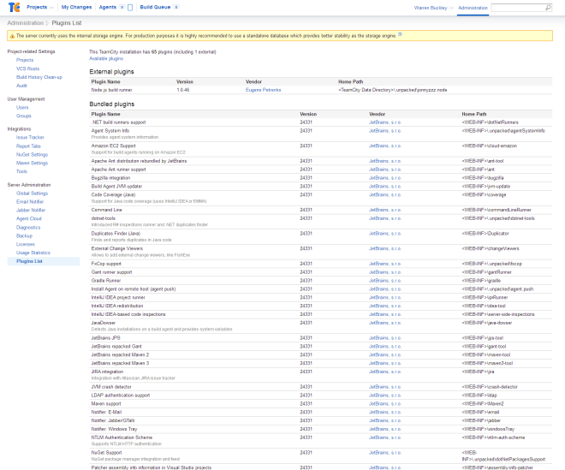Click the 'Node.js build runner' plugin name
Image resolution: width=565 pixels, height=470 pixels.
coord(111,90)
